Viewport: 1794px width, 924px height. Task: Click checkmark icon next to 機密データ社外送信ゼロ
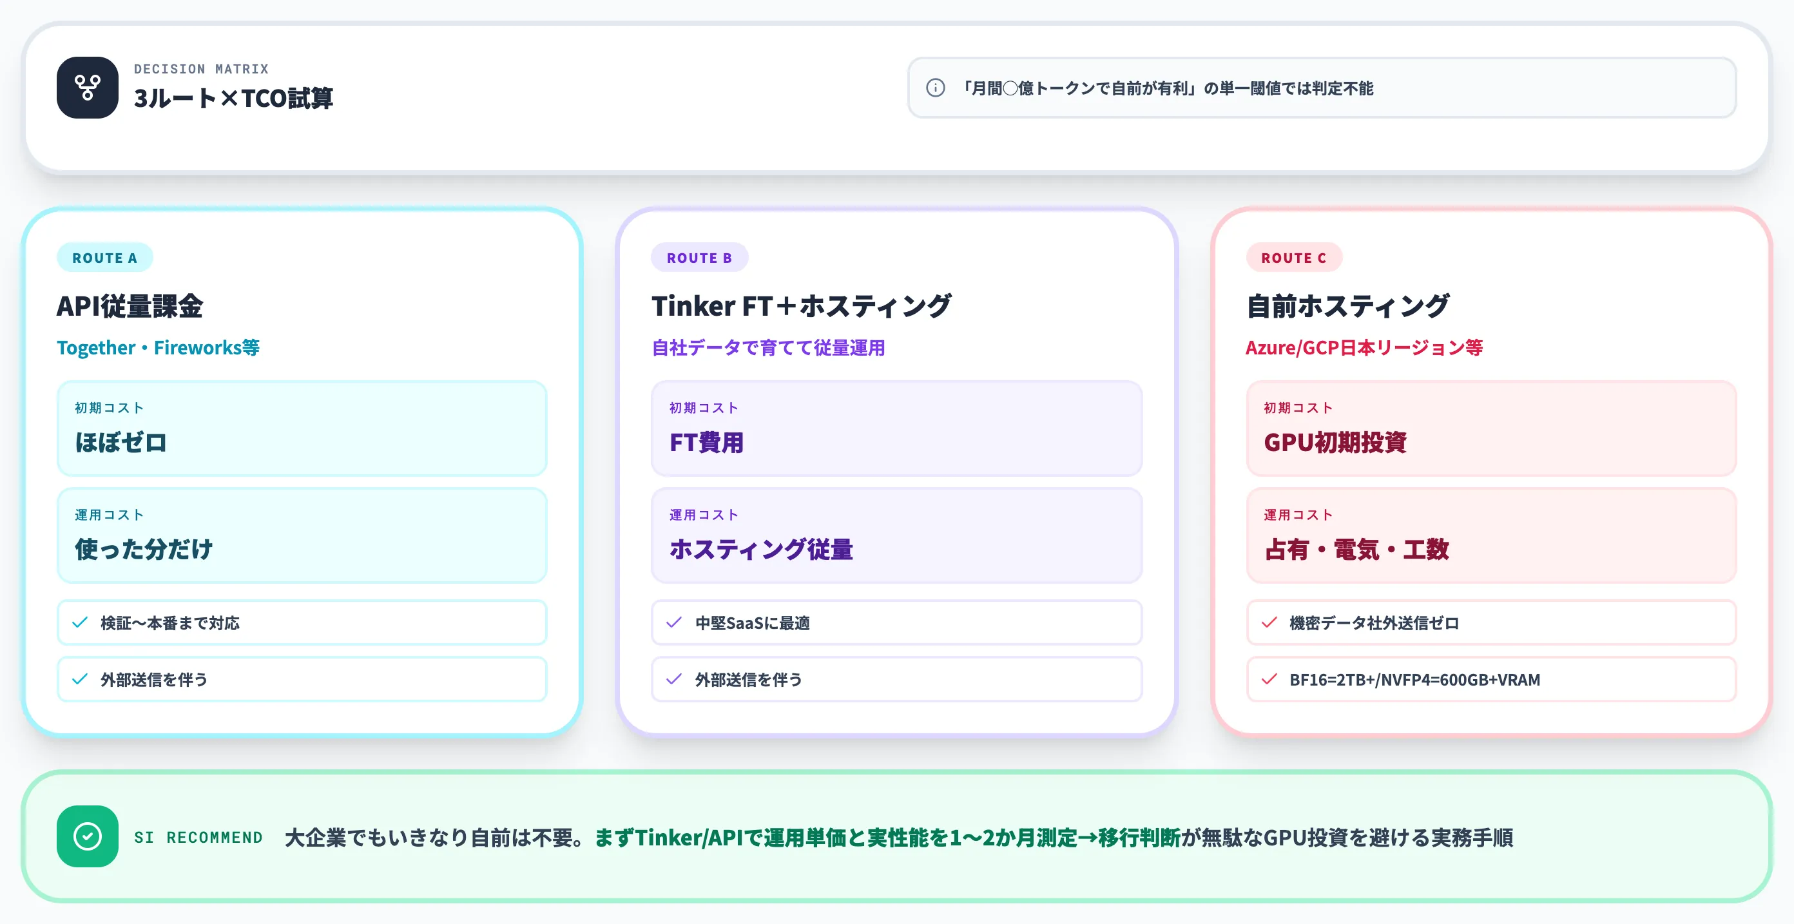[x=1269, y=622]
